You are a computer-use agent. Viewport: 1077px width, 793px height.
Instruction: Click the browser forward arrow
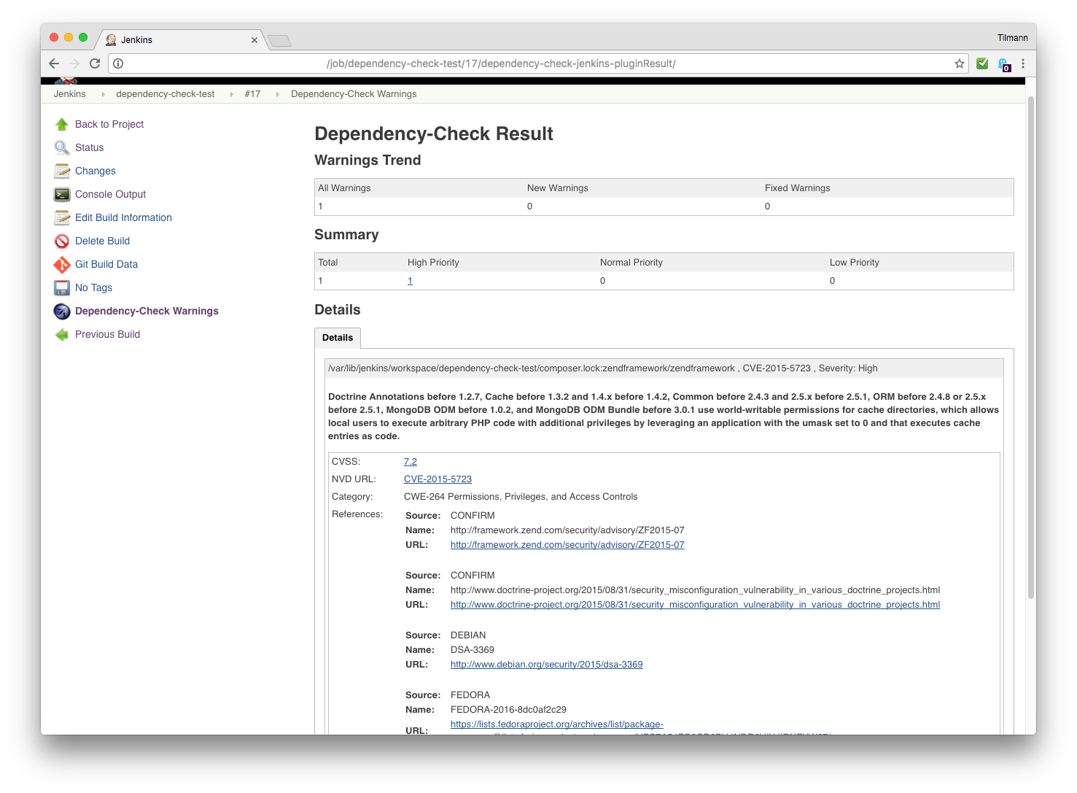tap(74, 63)
